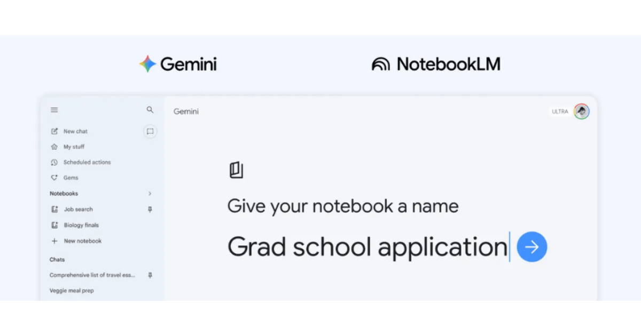Click the Gemini title in header
Viewport: 641px width, 336px height.
(186, 111)
